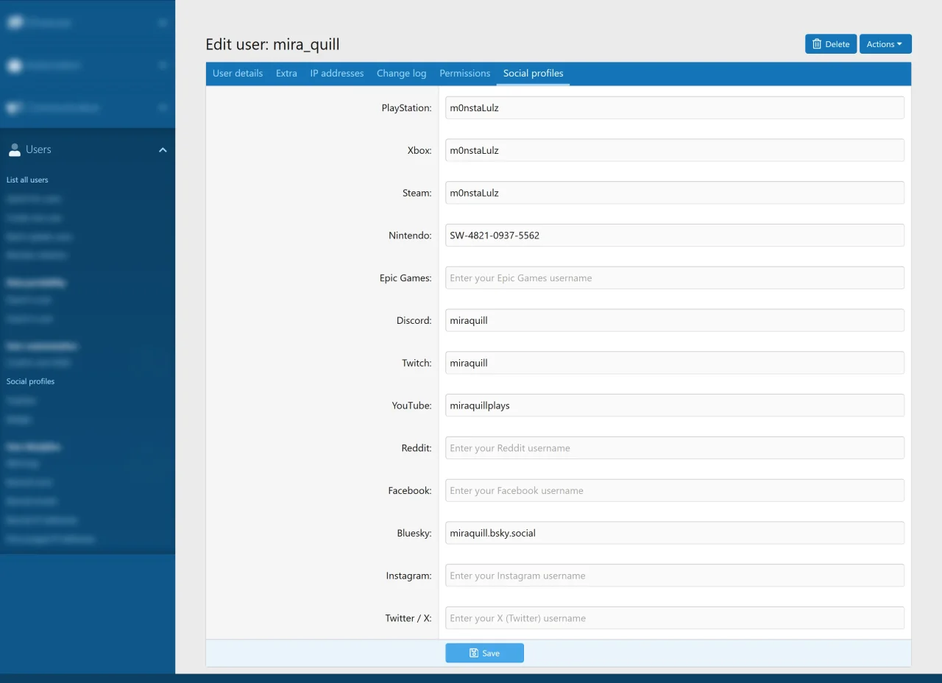Click the Bluesky handle field

[x=675, y=533]
